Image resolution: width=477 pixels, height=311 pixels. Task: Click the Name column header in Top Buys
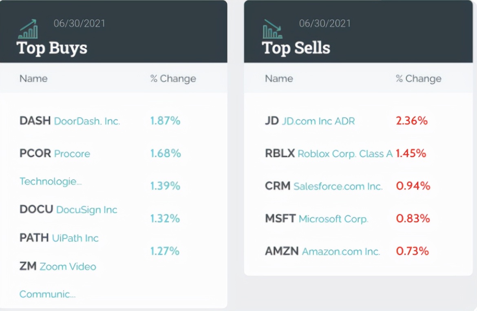click(x=33, y=79)
